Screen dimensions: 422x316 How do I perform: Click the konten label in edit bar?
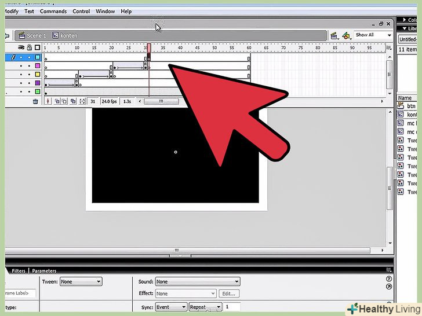[x=68, y=35]
